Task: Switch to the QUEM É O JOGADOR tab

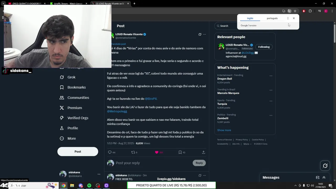Action: pos(26,4)
